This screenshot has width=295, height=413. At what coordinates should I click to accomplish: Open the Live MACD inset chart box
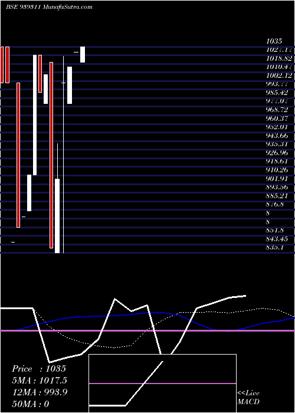pos(162,383)
